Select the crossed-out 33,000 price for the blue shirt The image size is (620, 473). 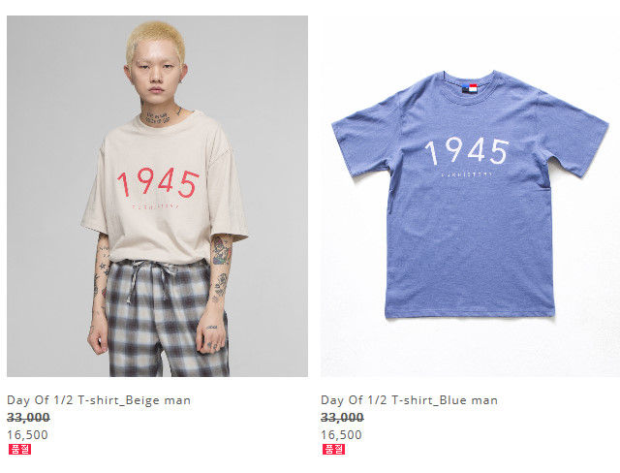pos(342,418)
